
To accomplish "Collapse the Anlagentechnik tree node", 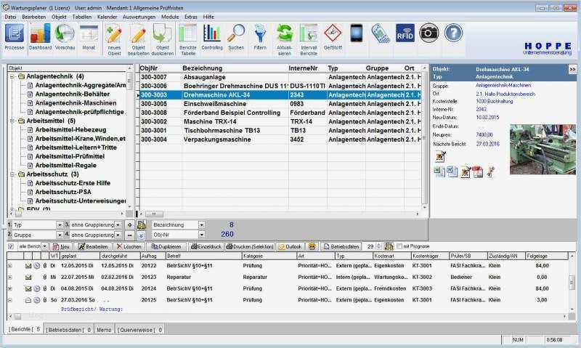I will 12,76.
